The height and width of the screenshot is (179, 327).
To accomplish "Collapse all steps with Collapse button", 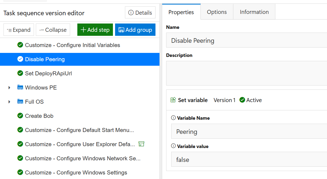I will coord(53,30).
